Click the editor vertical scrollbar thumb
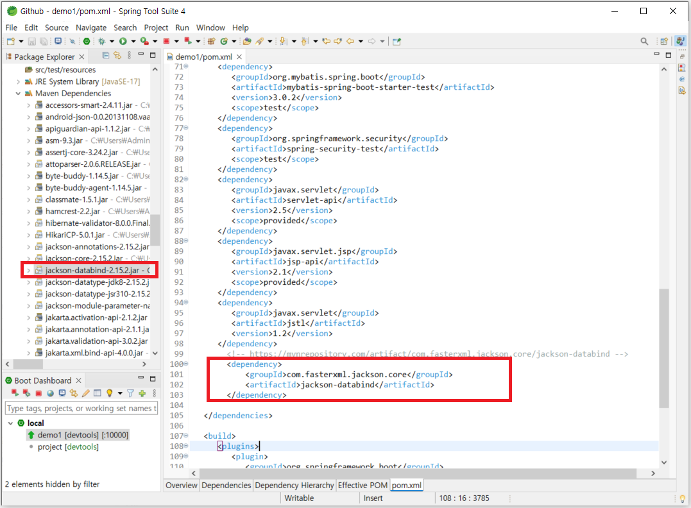The height and width of the screenshot is (508, 691). pos(663,348)
